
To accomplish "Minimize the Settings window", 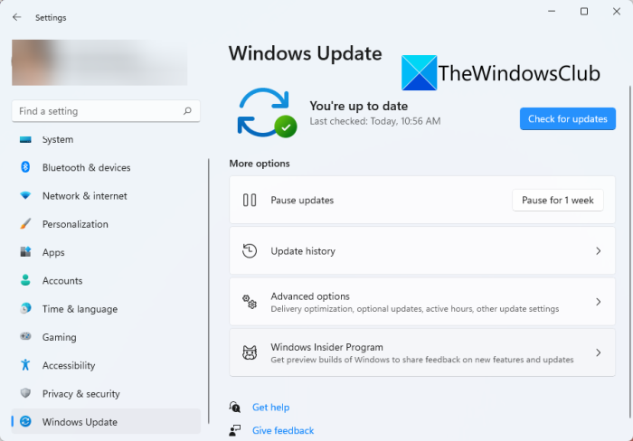I will coord(552,12).
